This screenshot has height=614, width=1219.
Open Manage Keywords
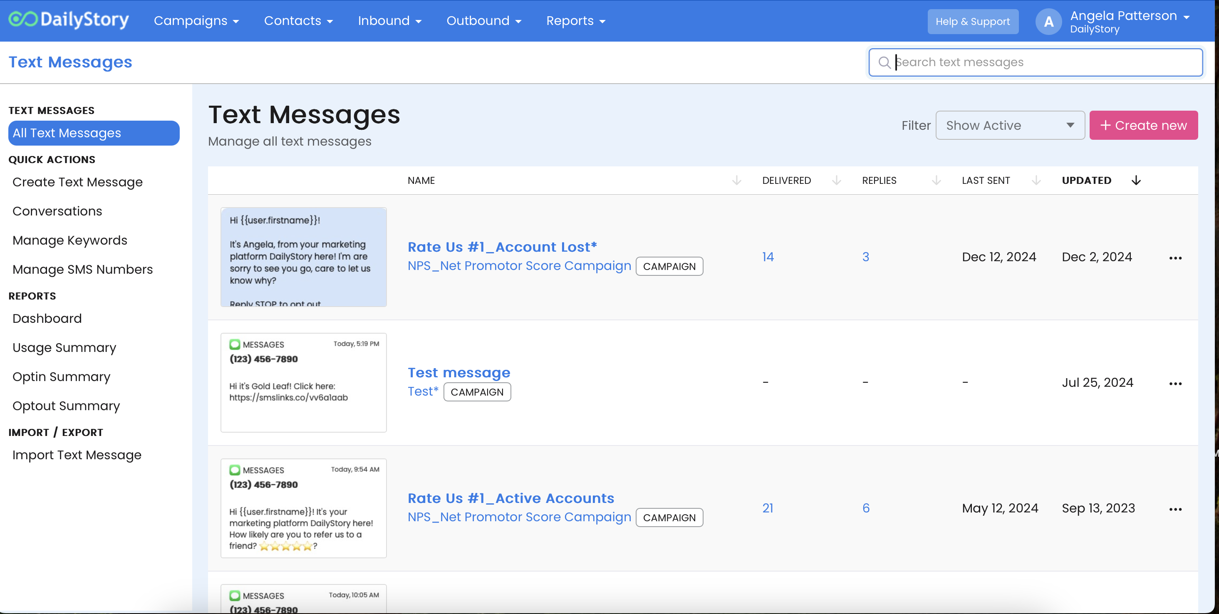(x=69, y=240)
